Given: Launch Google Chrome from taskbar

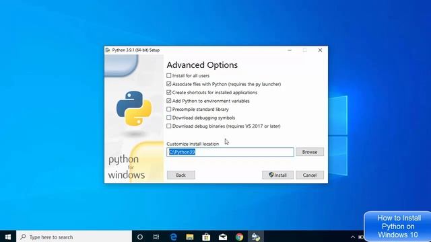Looking at the screenshot, I should pos(240,237).
